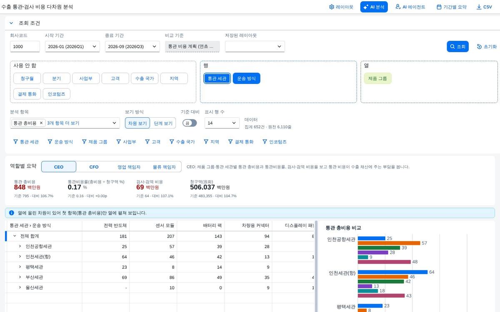
Task: Select the 결제 통화 dimension chip
Action: [27, 94]
